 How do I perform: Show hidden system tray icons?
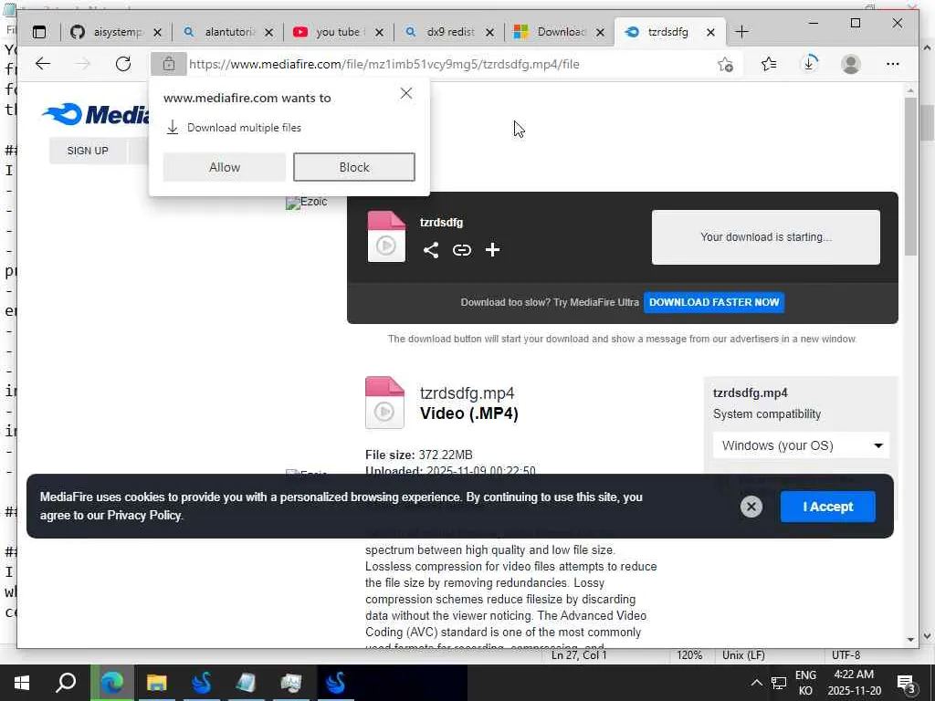(756, 683)
